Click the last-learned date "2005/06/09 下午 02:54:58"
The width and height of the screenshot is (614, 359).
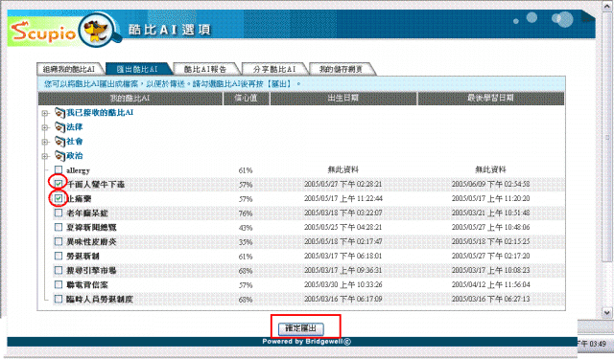point(490,184)
